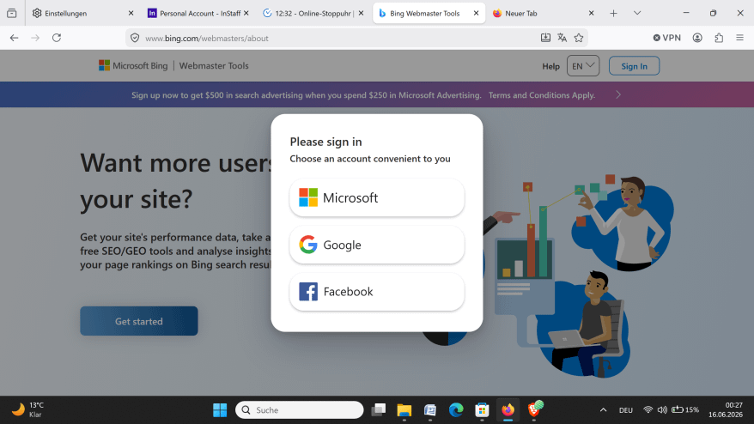The width and height of the screenshot is (754, 424).
Task: Sign in with the Microsoft account option
Action: click(x=376, y=197)
